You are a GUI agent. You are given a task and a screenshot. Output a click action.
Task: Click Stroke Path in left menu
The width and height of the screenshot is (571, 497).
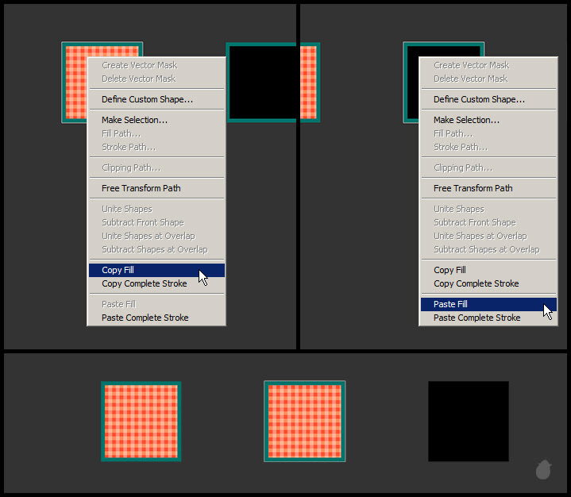156,147
